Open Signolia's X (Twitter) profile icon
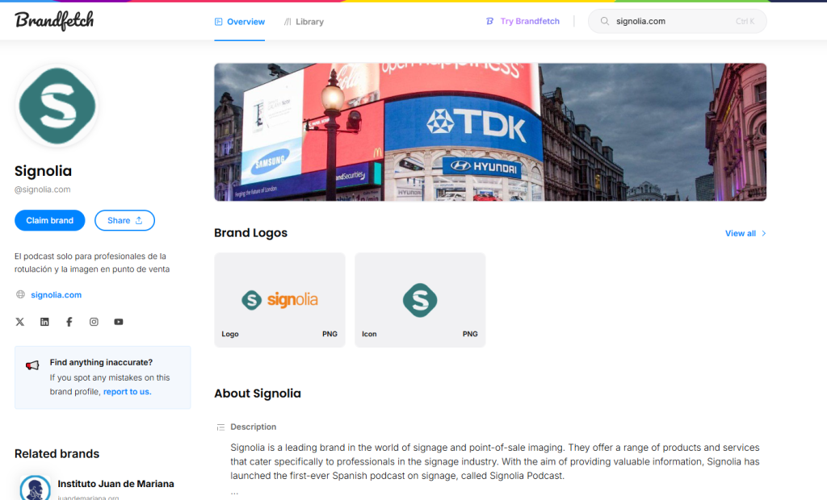The image size is (827, 500). (x=20, y=322)
